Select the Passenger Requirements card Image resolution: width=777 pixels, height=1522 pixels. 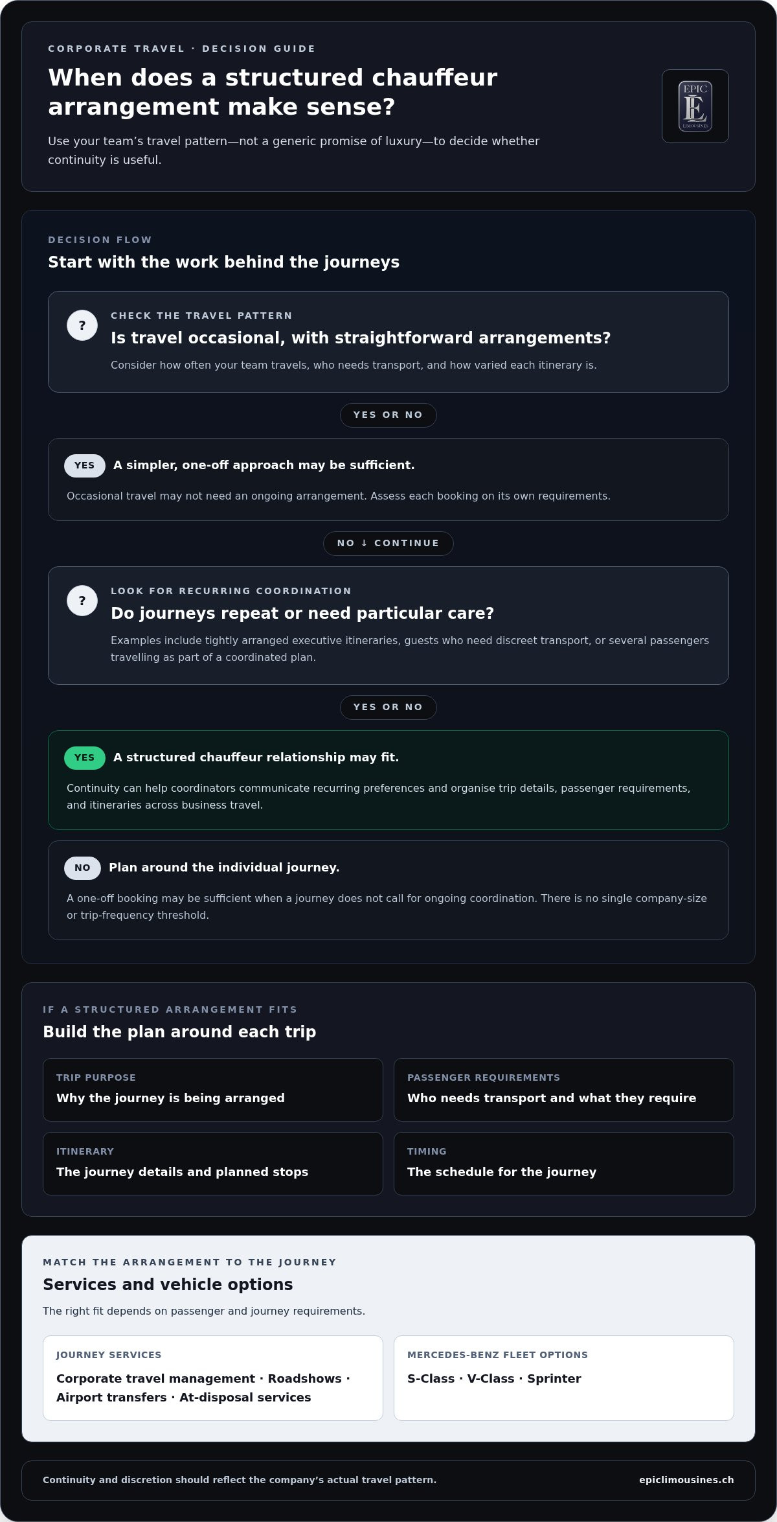(564, 1090)
